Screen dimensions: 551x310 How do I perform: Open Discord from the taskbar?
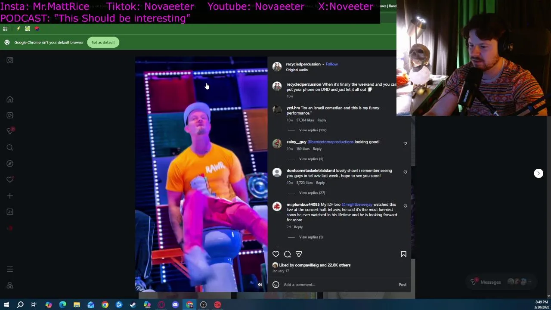coord(175,305)
